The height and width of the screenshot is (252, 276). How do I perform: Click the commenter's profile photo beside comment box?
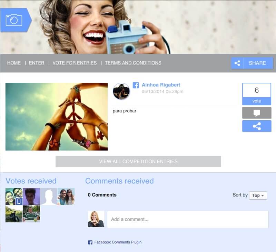click(96, 219)
